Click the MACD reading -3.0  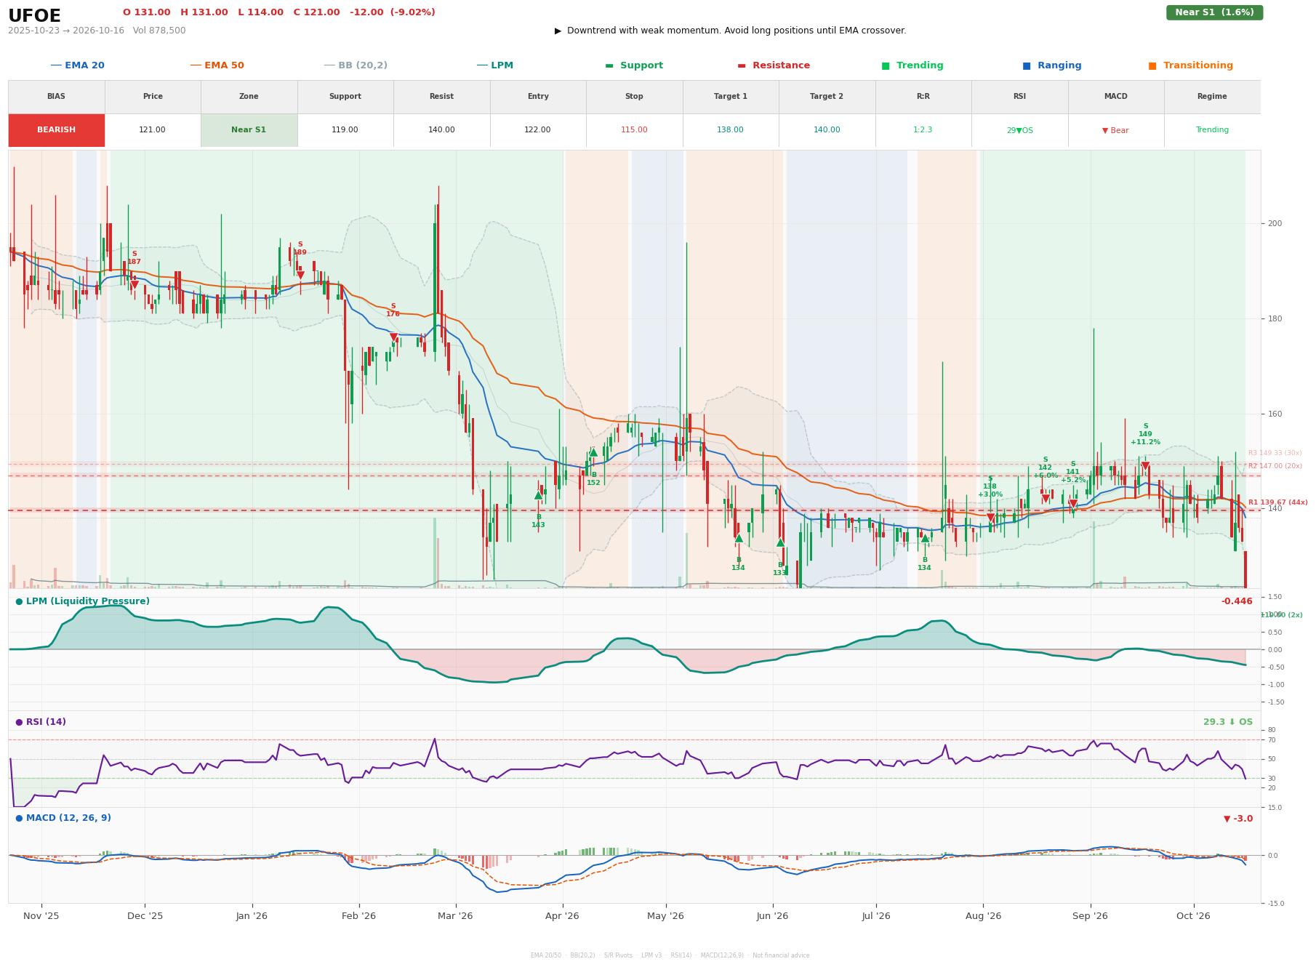click(x=1238, y=819)
